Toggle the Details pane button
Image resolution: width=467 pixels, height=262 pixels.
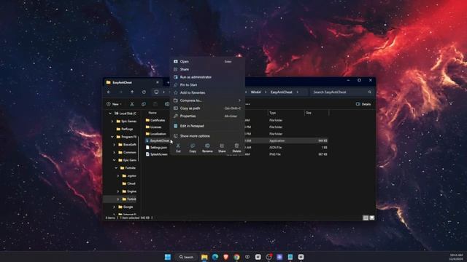coord(363,104)
